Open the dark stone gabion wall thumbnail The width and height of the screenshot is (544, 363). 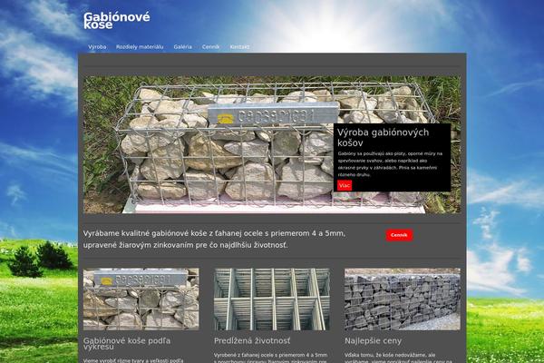point(403,299)
